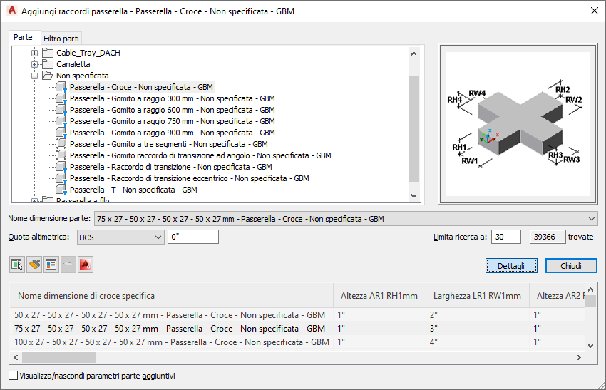Select Passerella - Gomito a raggio 300 mm

[173, 98]
